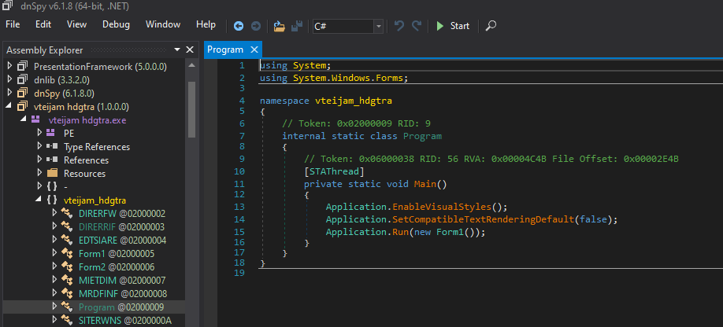Open Assembly Explorer panel options arrow
Screen dimensions: 723x327
(178, 50)
